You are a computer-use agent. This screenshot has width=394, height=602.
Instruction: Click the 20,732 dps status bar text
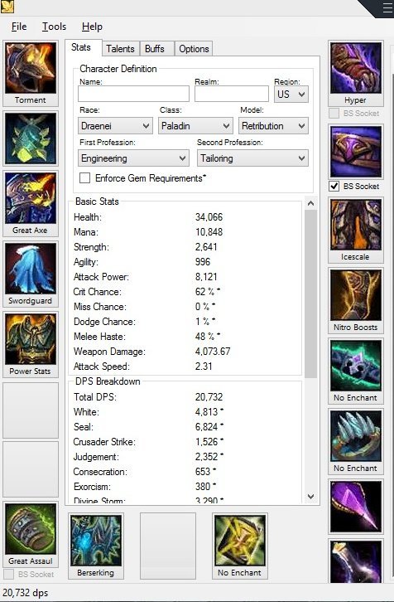(26, 593)
